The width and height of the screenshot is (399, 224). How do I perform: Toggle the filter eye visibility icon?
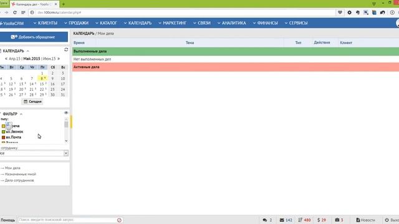click(x=66, y=113)
